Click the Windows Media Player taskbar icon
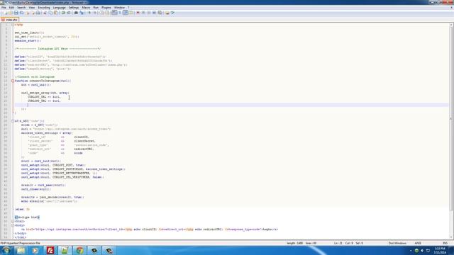The width and height of the screenshot is (454, 255). (35, 250)
